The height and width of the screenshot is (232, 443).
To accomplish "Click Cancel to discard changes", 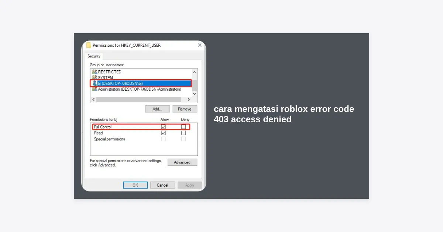I will click(x=162, y=185).
